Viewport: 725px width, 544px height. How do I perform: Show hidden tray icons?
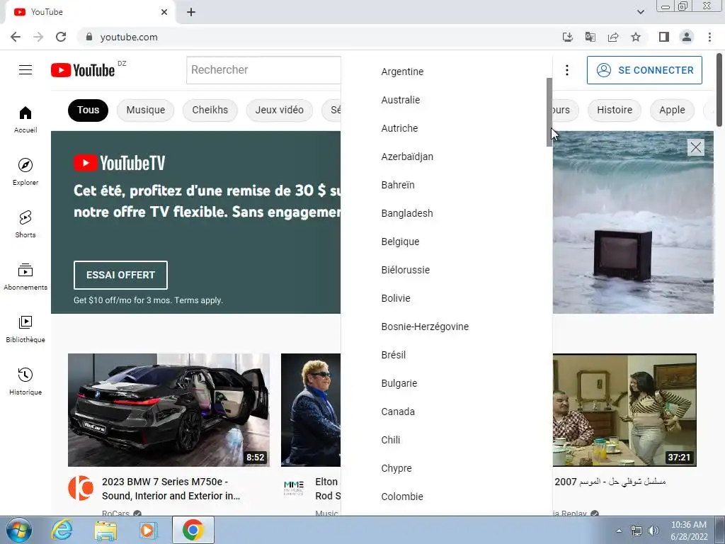(x=619, y=531)
